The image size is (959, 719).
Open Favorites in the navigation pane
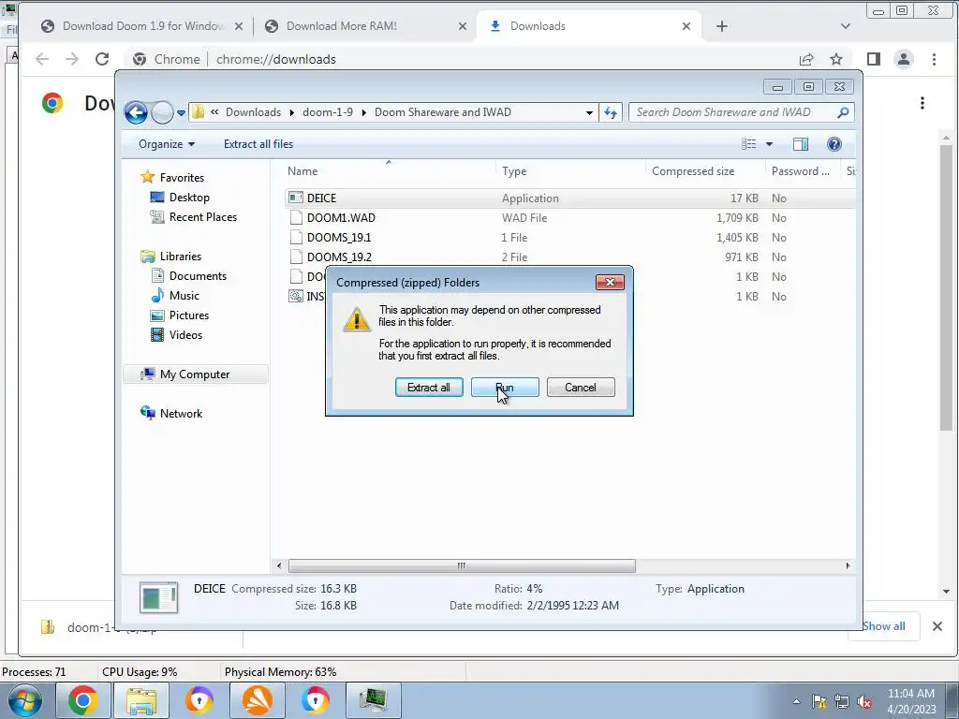(x=182, y=177)
